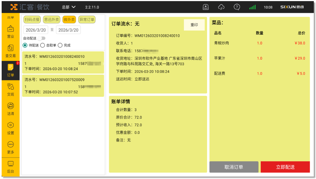Open the end date picker field
The width and height of the screenshot is (316, 179).
(68, 30)
